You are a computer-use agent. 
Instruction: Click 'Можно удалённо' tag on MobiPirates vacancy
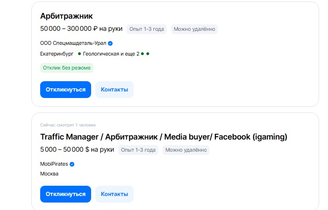click(186, 150)
